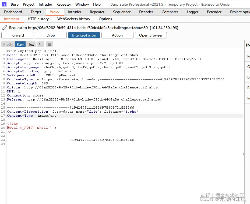
Task: Toggle the \n non-printable characters button
Action: 41,44
